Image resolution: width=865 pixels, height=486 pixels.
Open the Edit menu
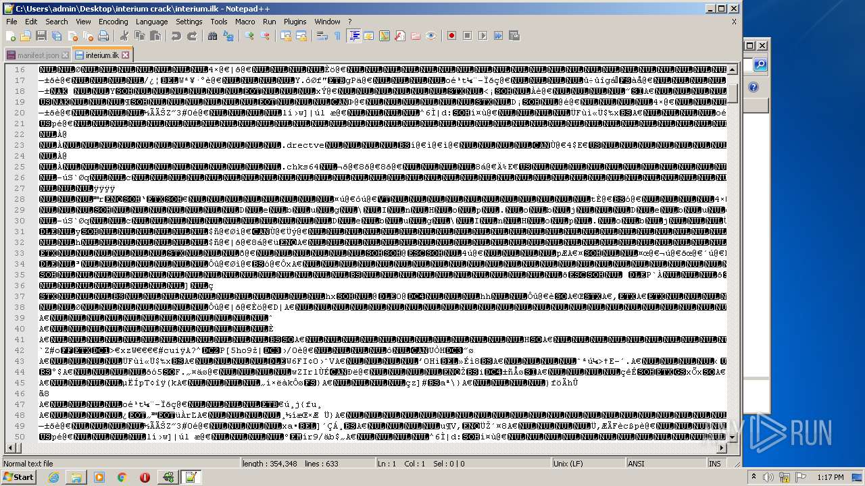pos(31,22)
